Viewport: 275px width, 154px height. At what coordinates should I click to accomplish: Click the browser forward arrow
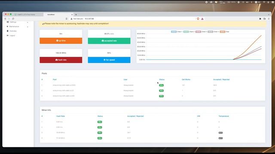coord(9,19)
